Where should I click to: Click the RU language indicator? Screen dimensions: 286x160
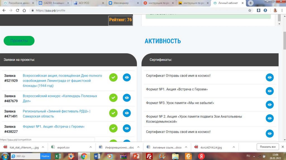pos(248,156)
